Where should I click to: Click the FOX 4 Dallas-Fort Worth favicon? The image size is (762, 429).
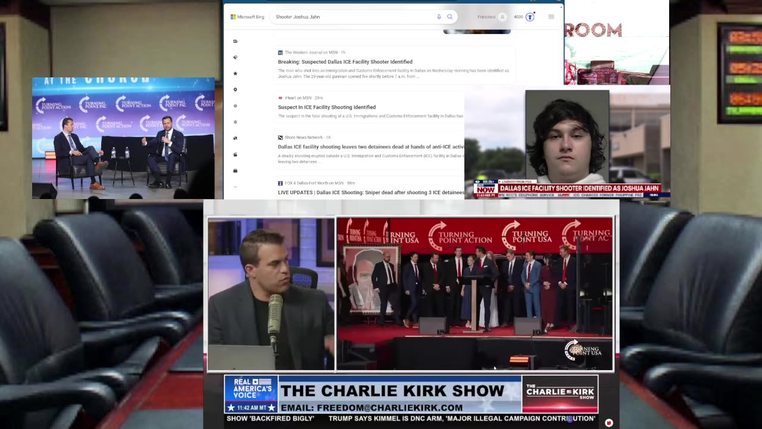280,183
